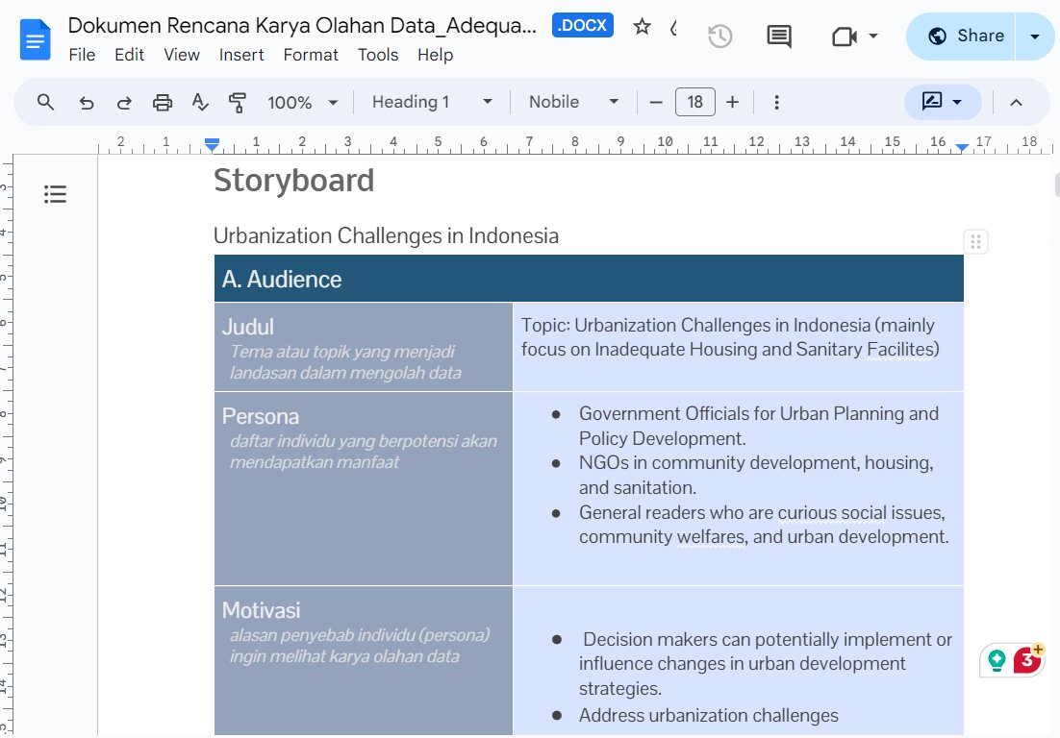Click the table drag handle icon
Screen dimensions: 1060x738
pyautogui.click(x=975, y=242)
